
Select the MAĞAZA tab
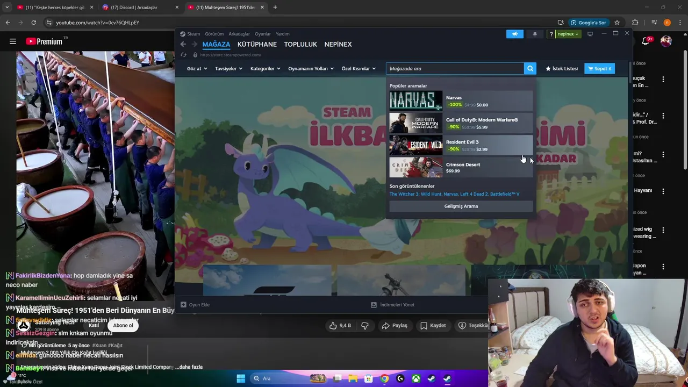tap(216, 44)
